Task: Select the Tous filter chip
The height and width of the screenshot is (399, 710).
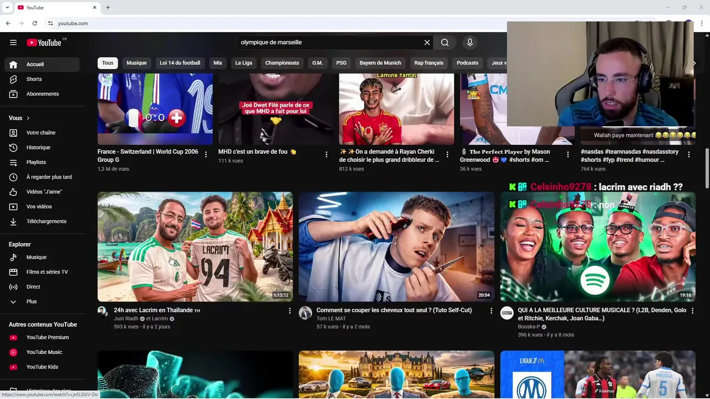Action: [108, 63]
